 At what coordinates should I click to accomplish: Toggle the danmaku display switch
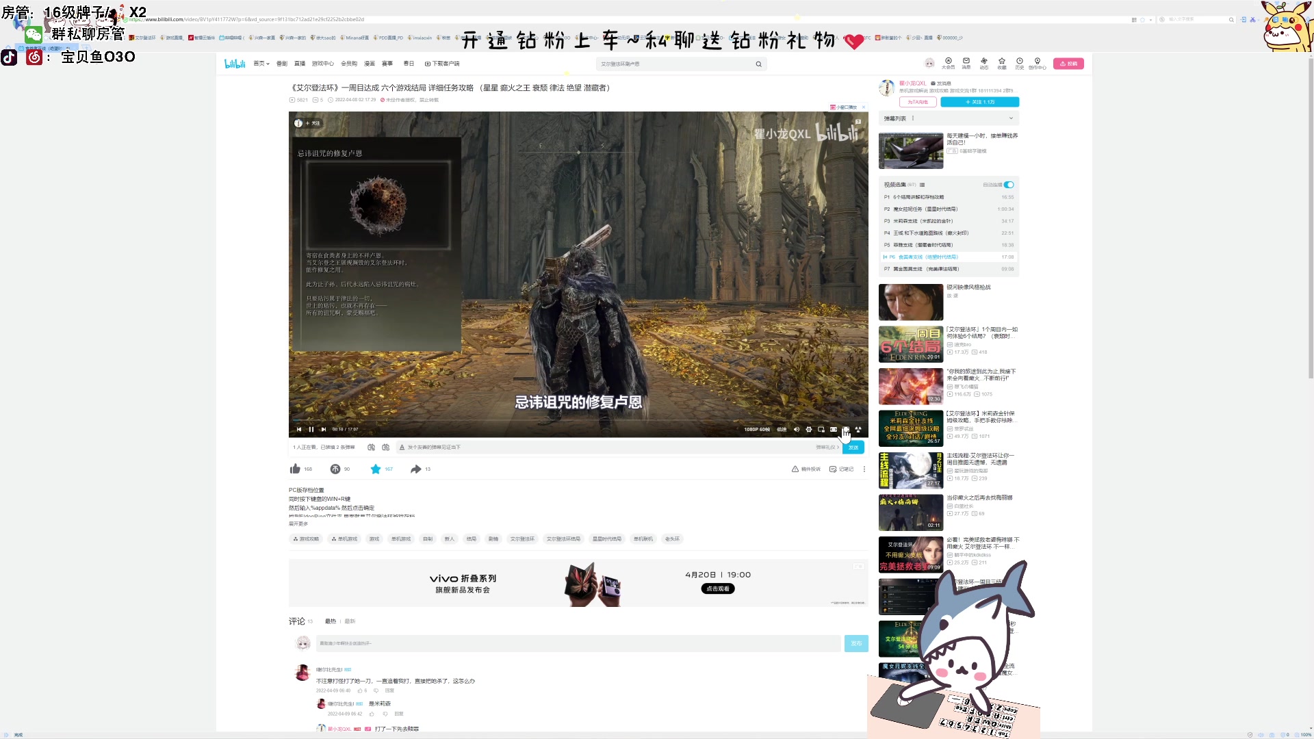point(371,448)
